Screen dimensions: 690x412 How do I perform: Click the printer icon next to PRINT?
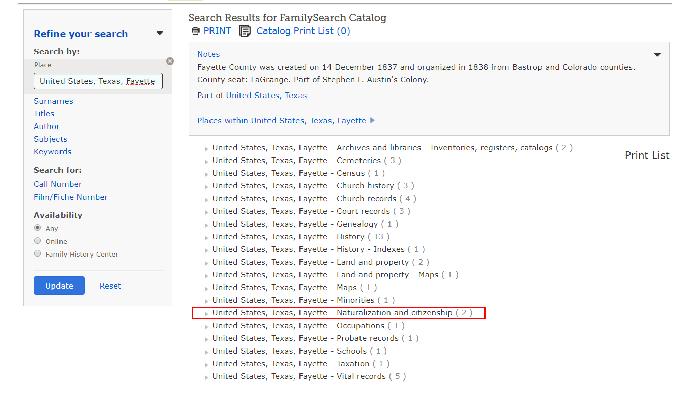(x=195, y=31)
